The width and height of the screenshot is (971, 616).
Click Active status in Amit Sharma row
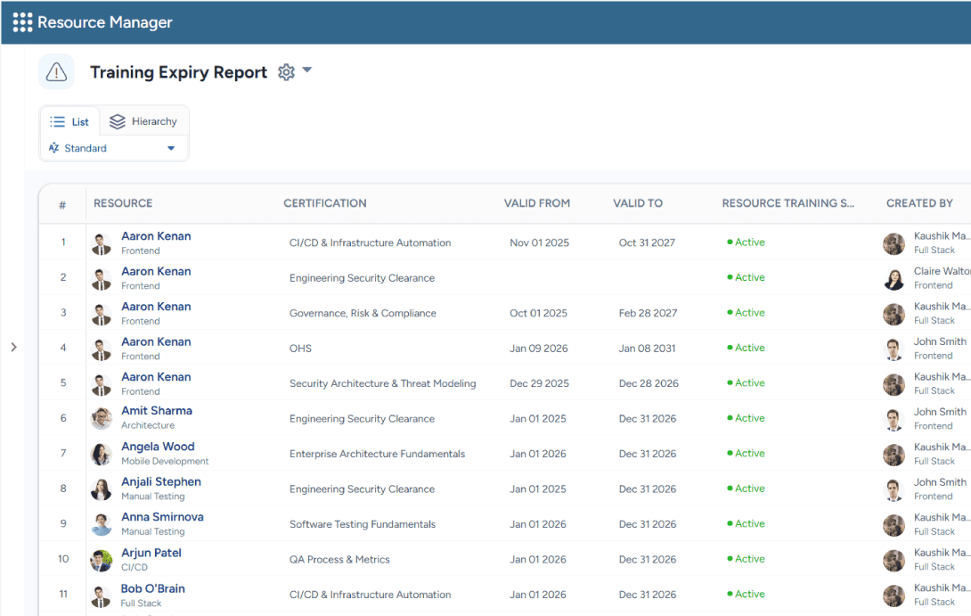click(x=747, y=418)
